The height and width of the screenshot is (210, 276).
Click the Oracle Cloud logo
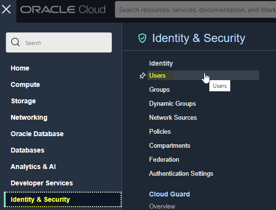pos(63,10)
